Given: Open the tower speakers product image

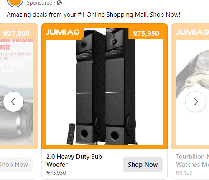Looking at the screenshot, I should [104, 86].
